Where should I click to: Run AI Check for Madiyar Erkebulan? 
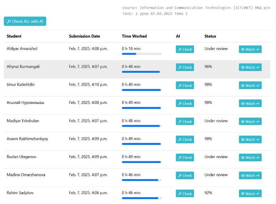point(185,122)
